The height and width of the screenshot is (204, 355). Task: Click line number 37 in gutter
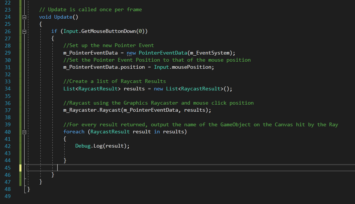[x=8, y=110]
